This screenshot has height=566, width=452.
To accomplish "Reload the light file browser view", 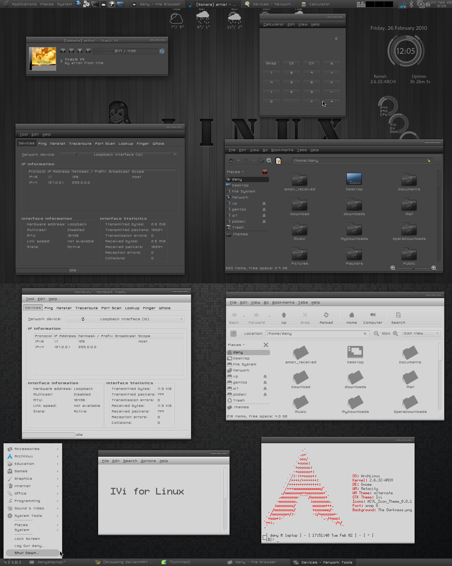I will tap(326, 318).
